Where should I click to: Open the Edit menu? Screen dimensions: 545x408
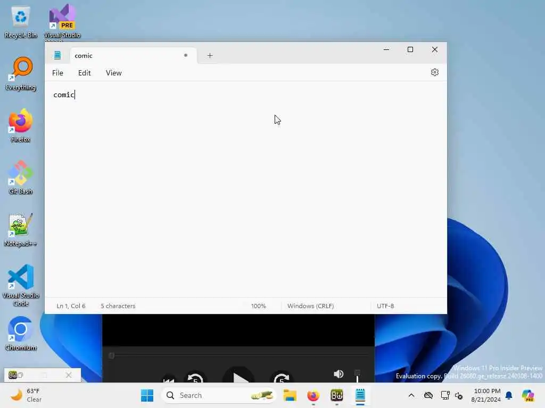[x=85, y=73]
